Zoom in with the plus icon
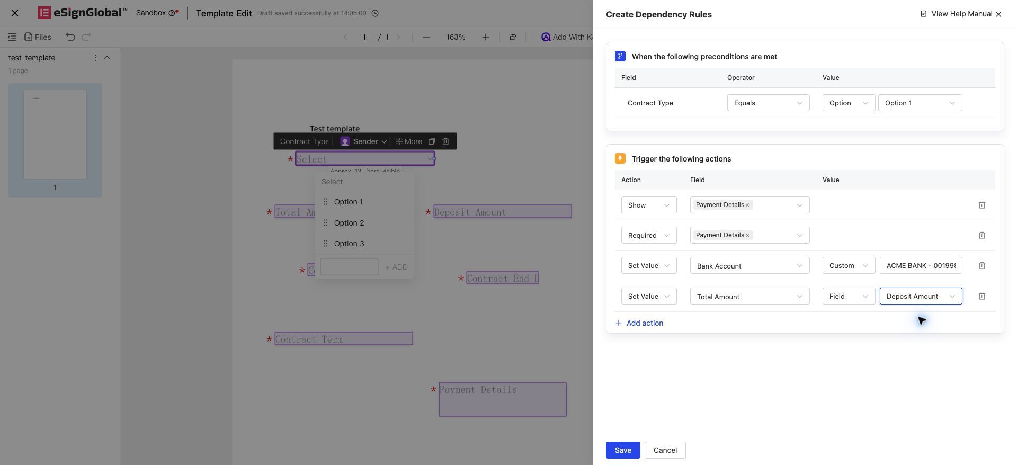Viewport: 1017px width, 465px height. tap(485, 37)
